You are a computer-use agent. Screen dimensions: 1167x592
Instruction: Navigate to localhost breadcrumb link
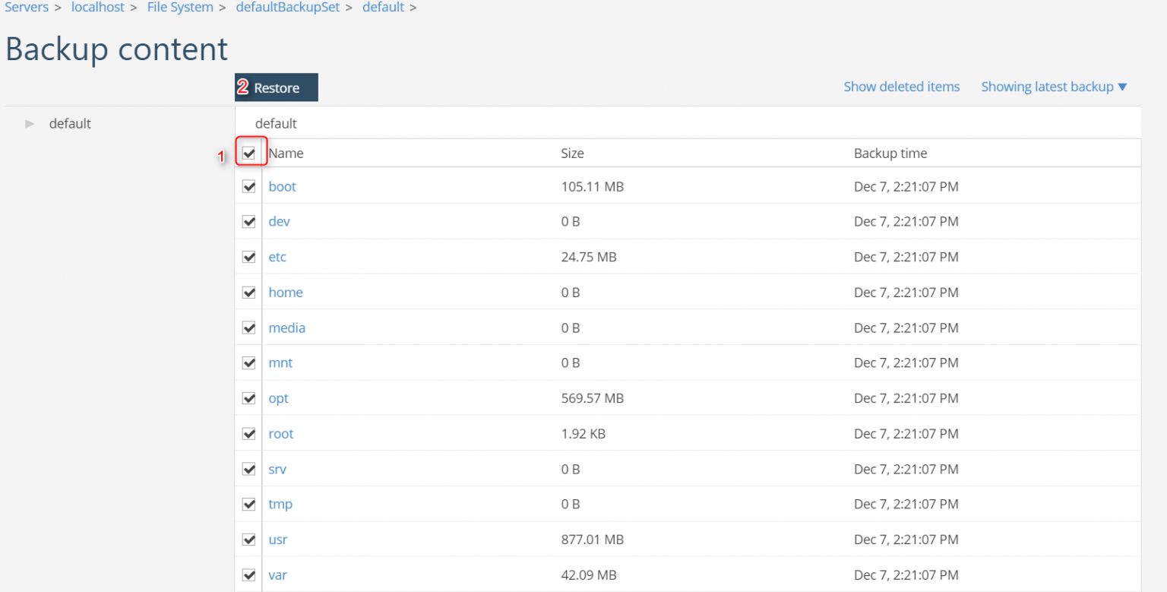click(x=97, y=8)
